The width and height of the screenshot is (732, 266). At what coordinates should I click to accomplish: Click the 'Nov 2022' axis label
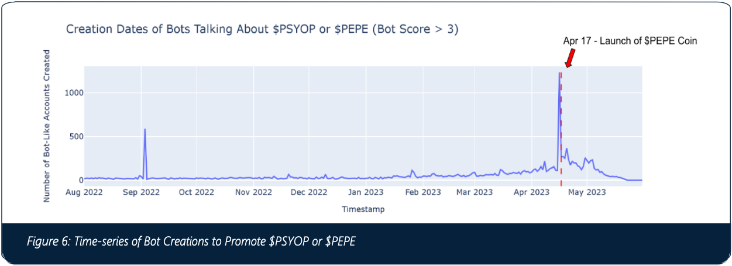pos(253,192)
